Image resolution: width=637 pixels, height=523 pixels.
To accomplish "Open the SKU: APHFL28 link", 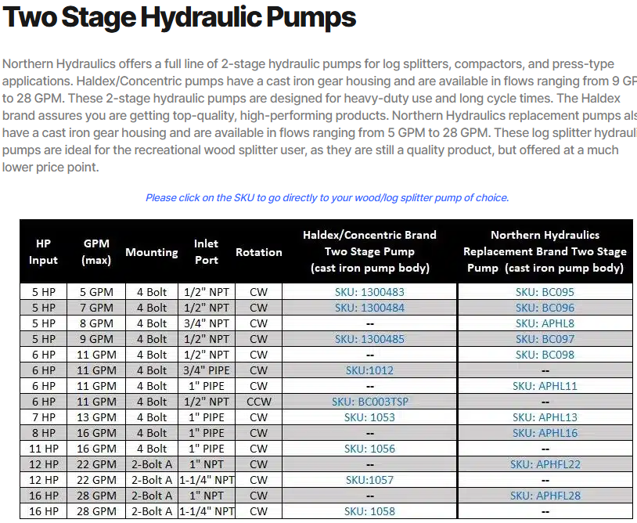I will coord(545,496).
